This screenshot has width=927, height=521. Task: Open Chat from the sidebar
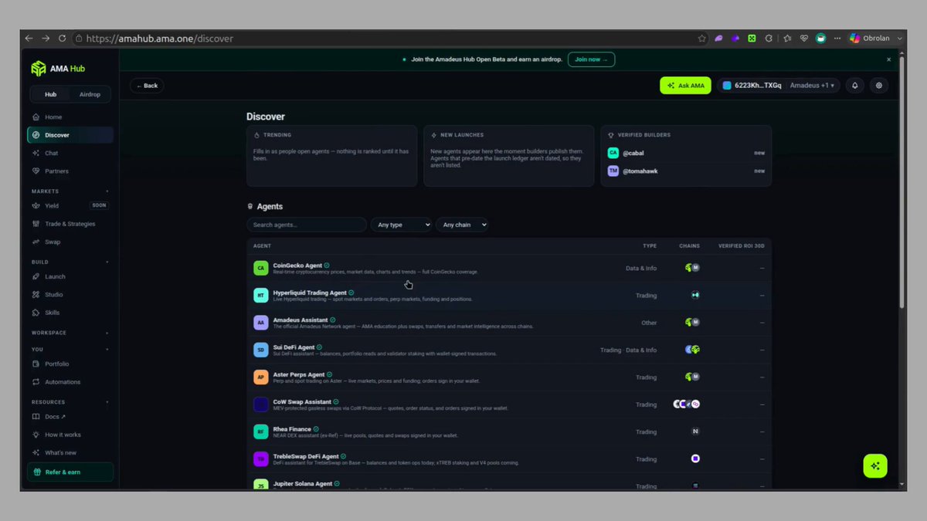coord(70,153)
